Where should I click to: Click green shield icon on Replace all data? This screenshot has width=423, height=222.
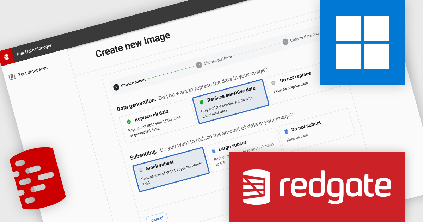(x=129, y=122)
